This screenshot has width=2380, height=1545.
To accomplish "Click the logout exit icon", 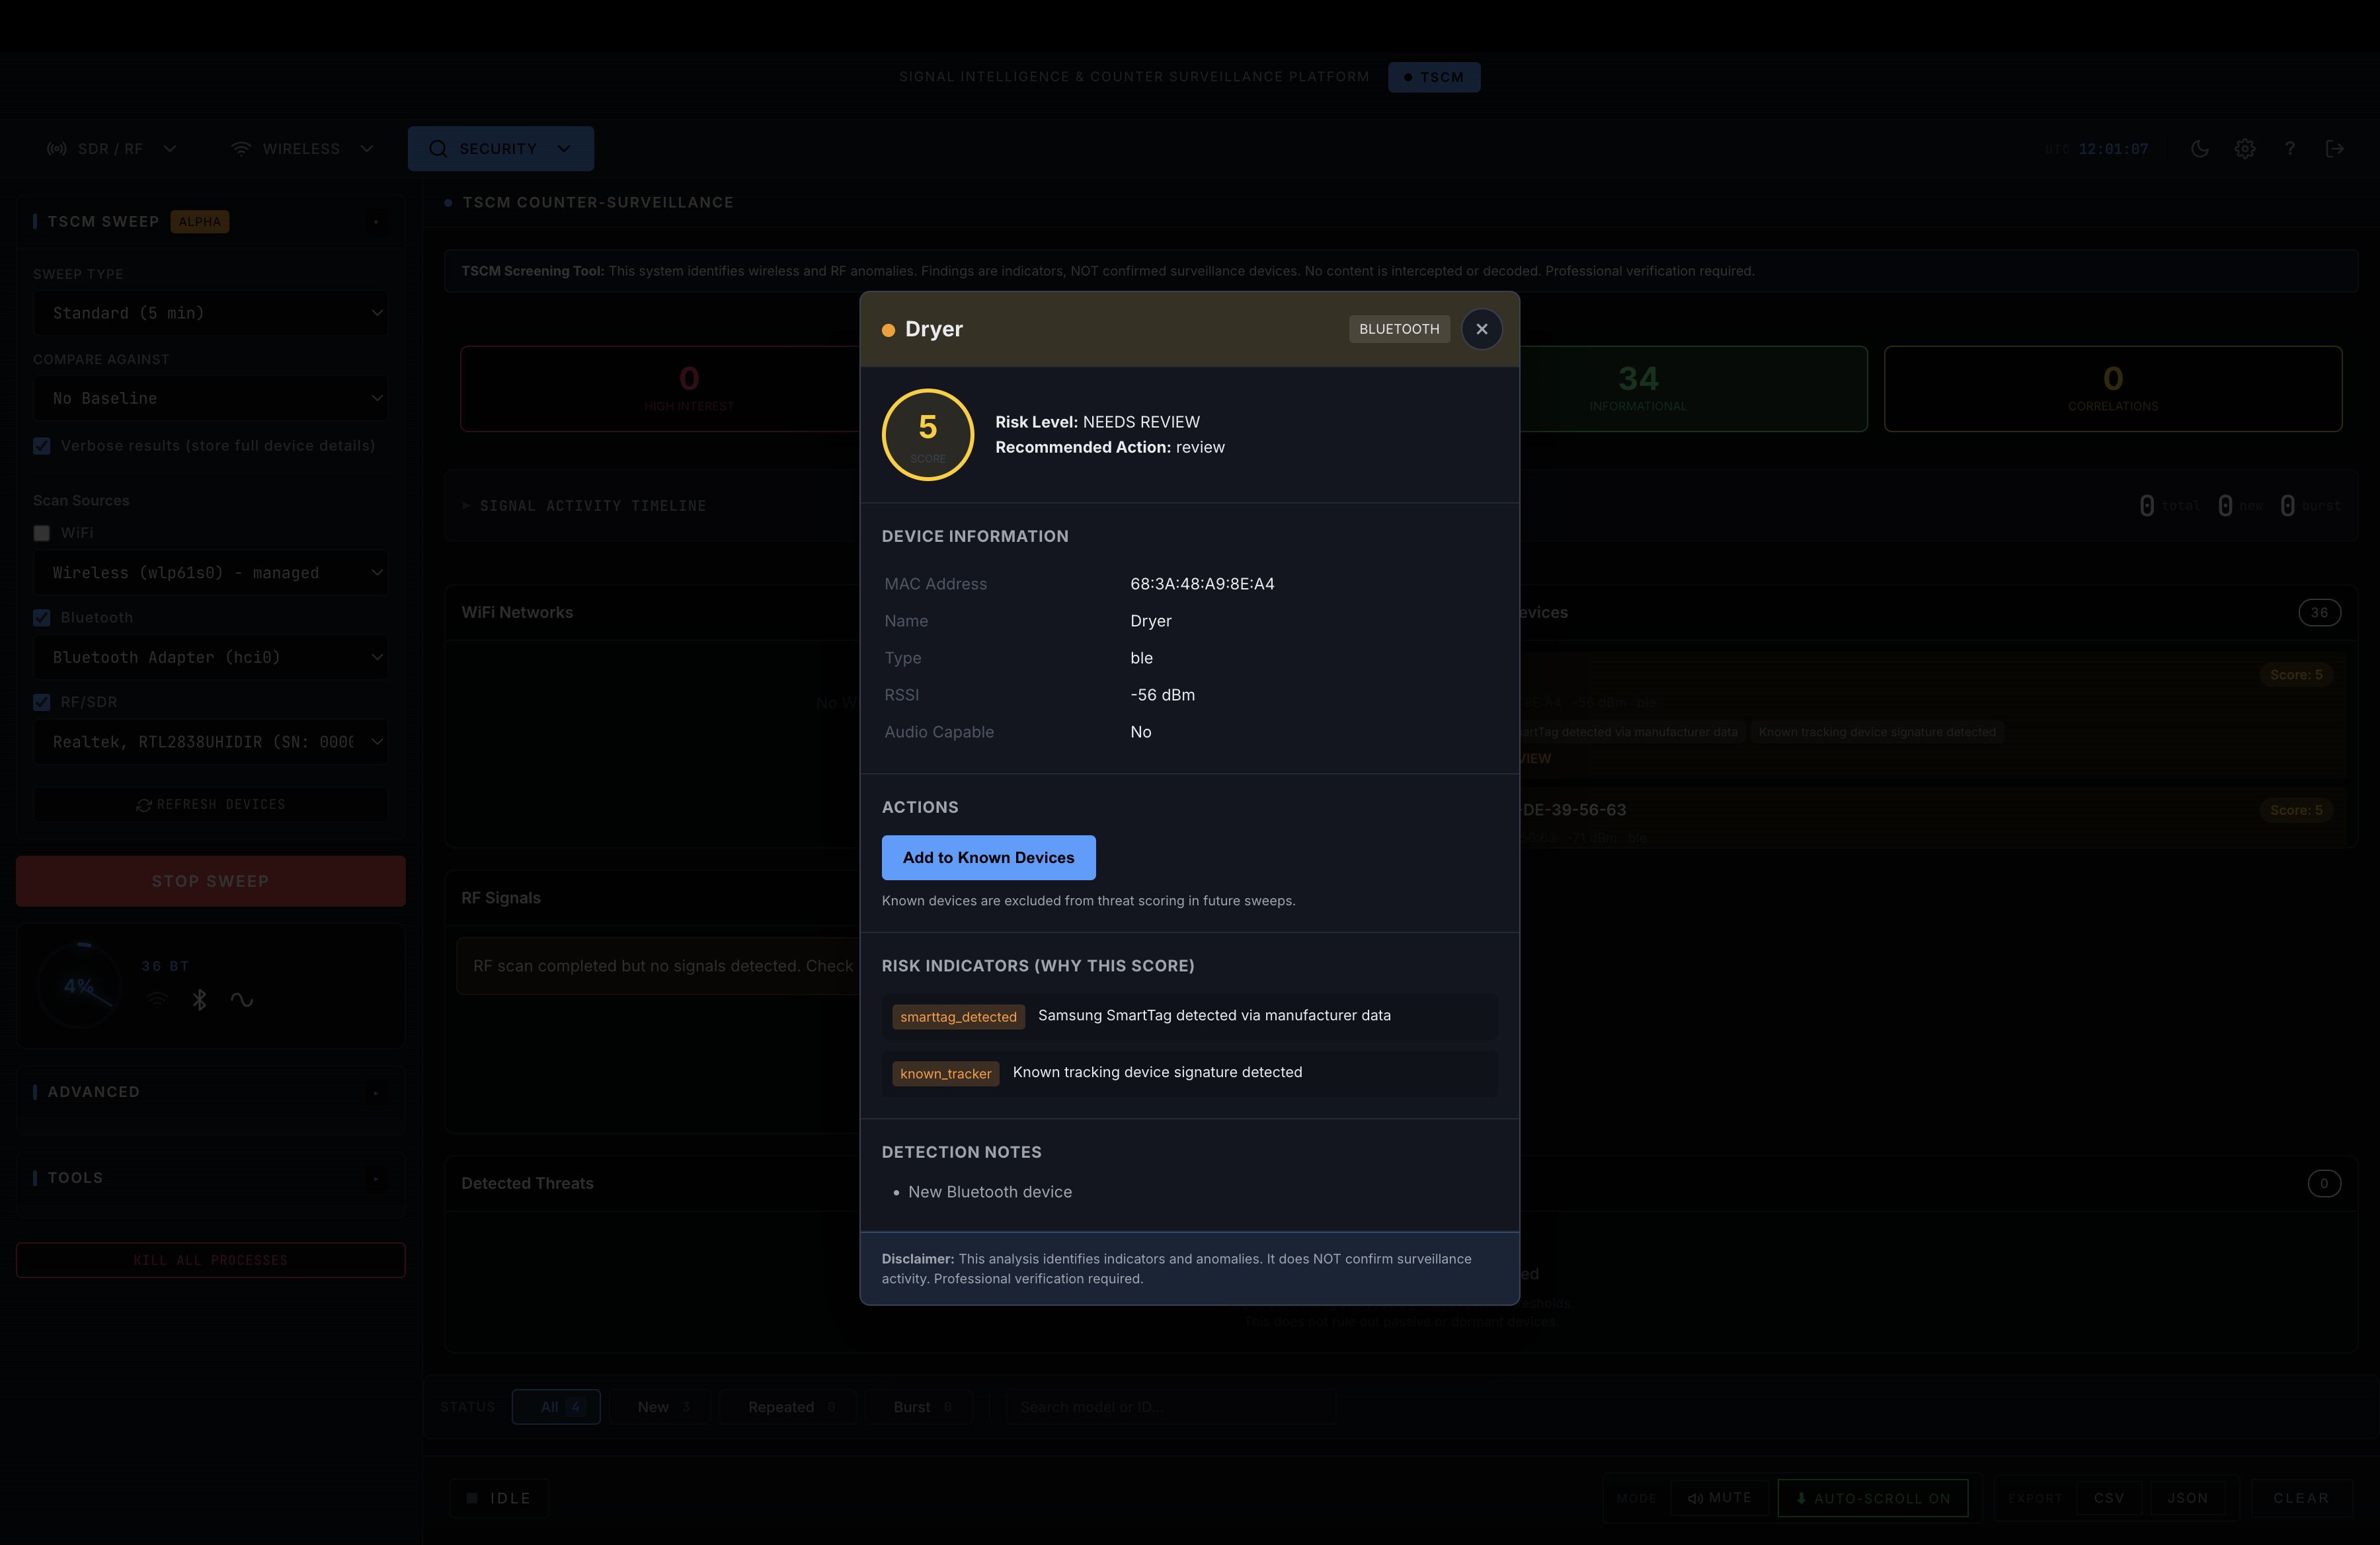I will [2334, 149].
